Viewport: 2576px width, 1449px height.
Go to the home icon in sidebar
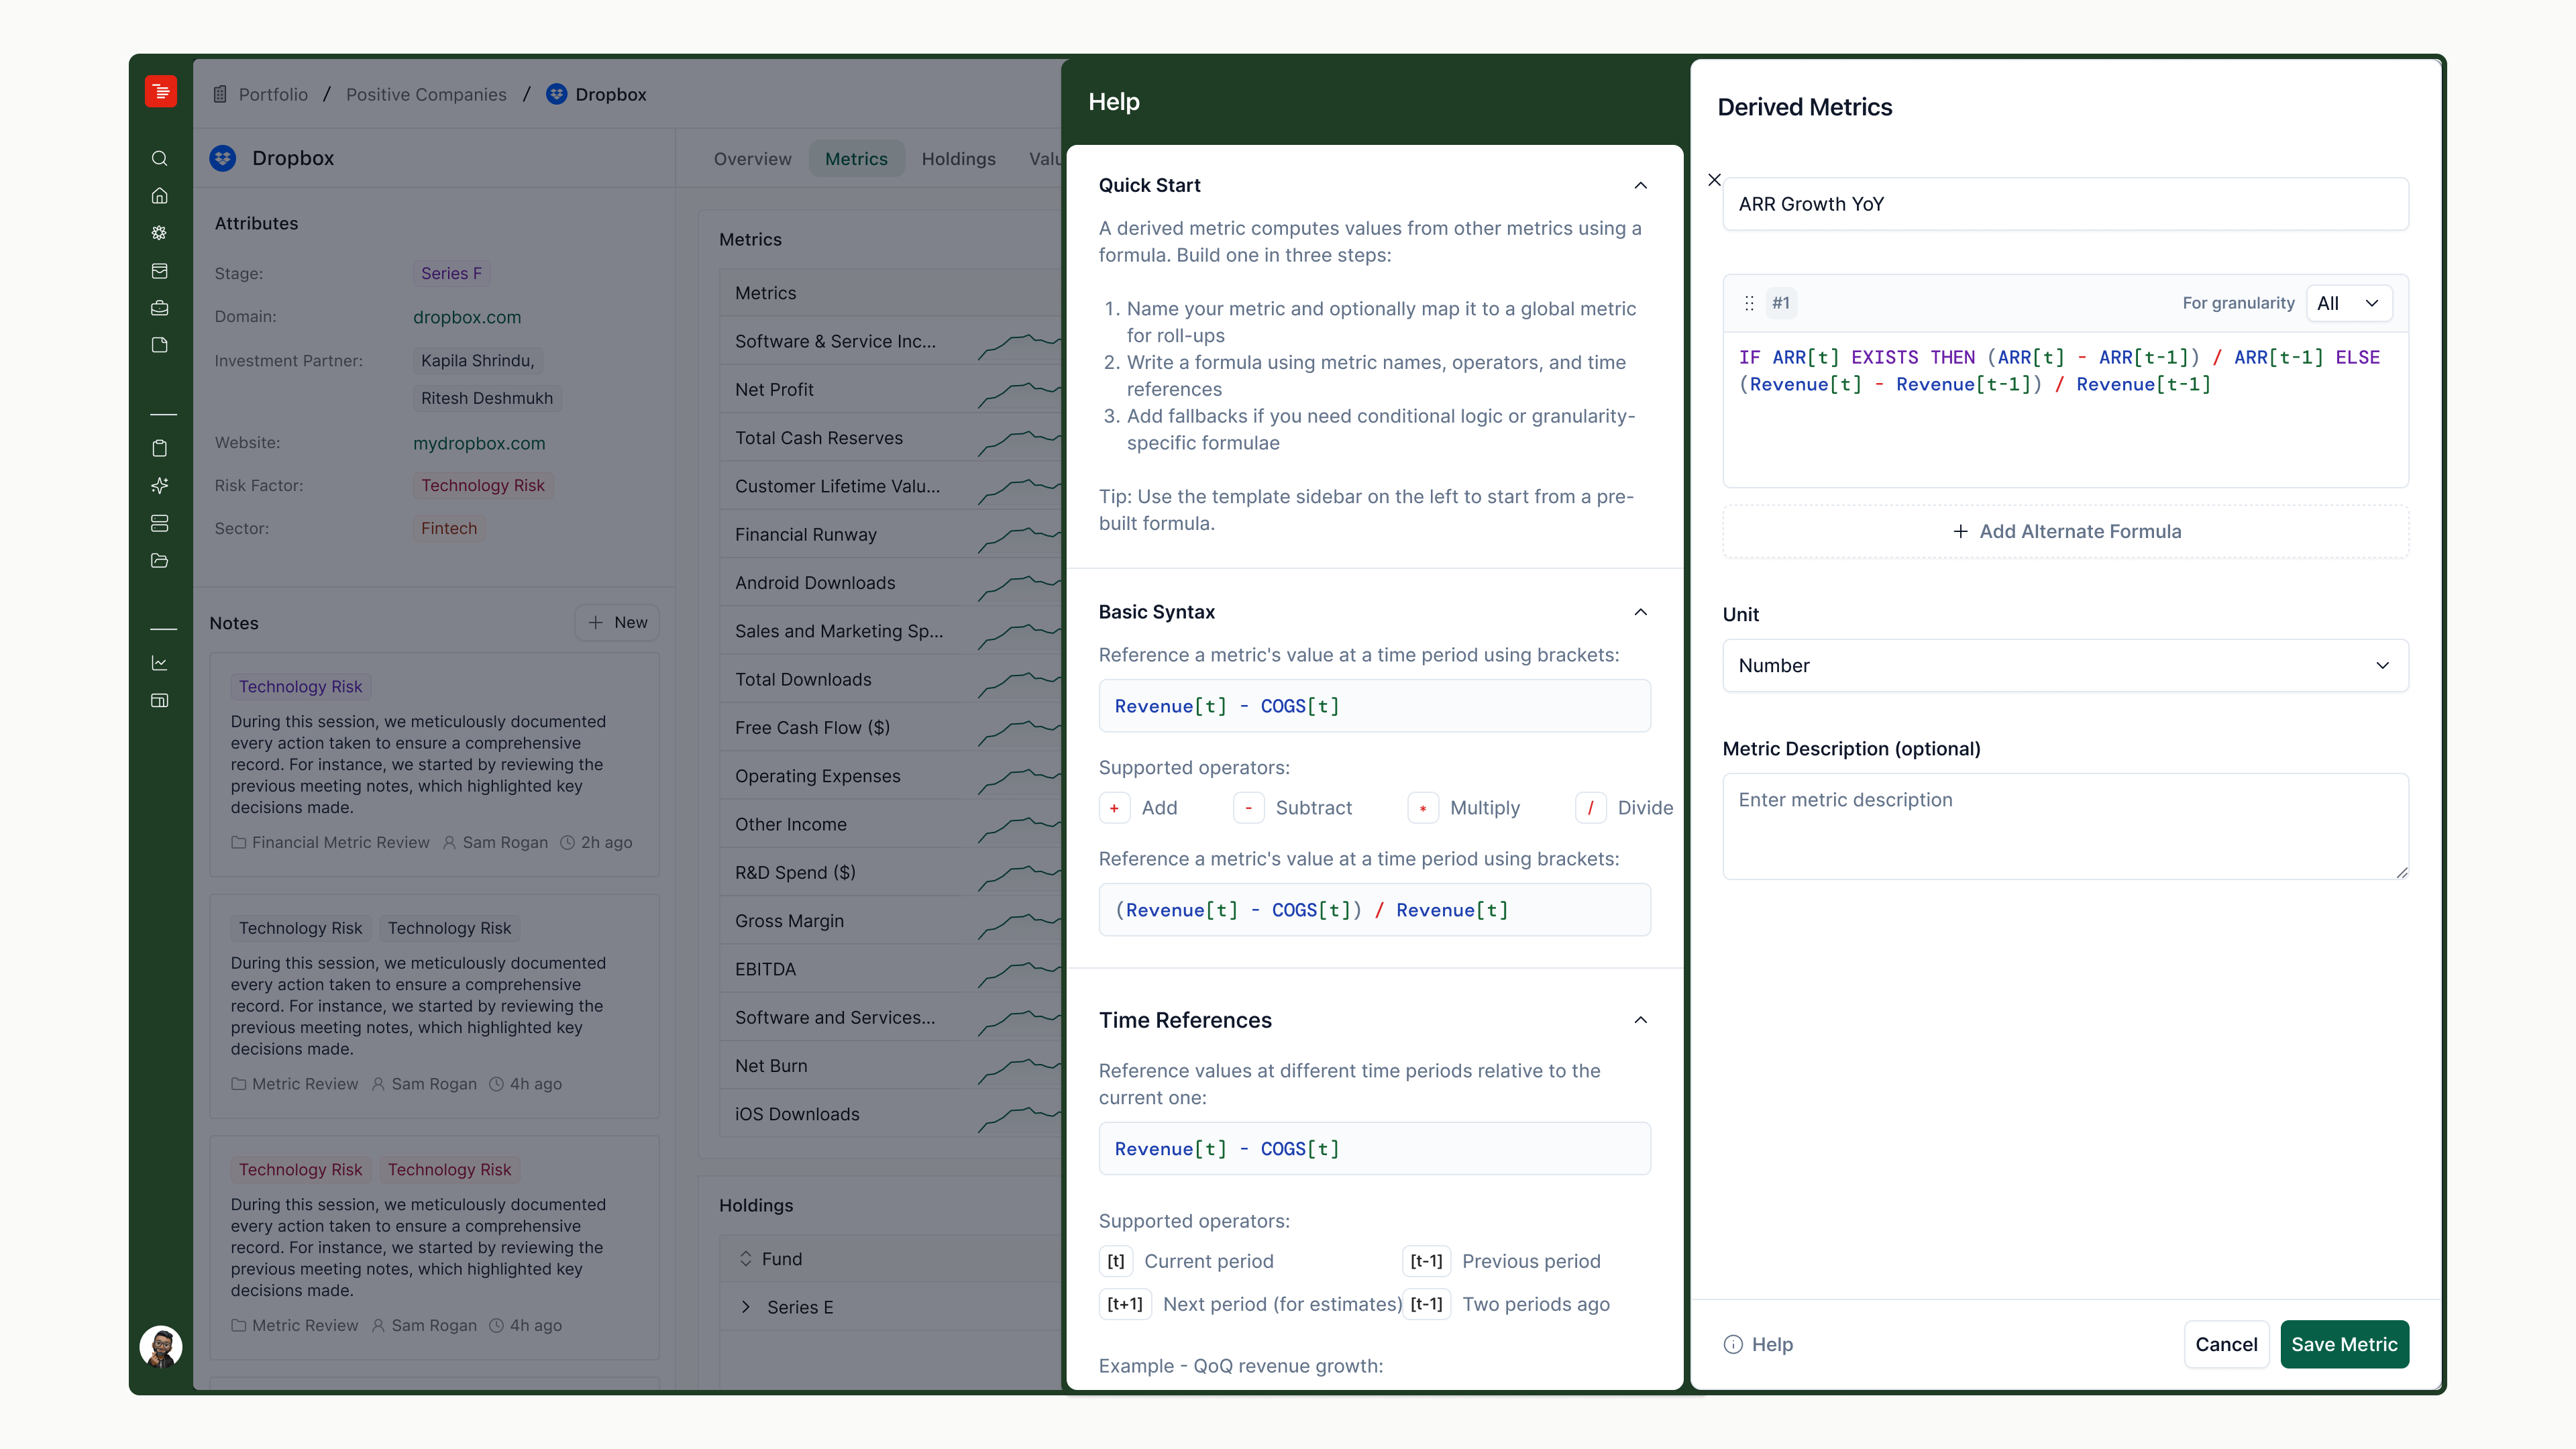click(x=160, y=196)
